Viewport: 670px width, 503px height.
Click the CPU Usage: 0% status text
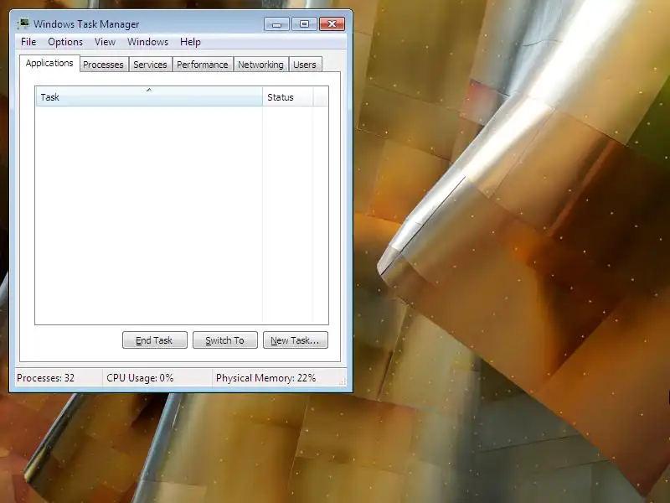pos(140,378)
